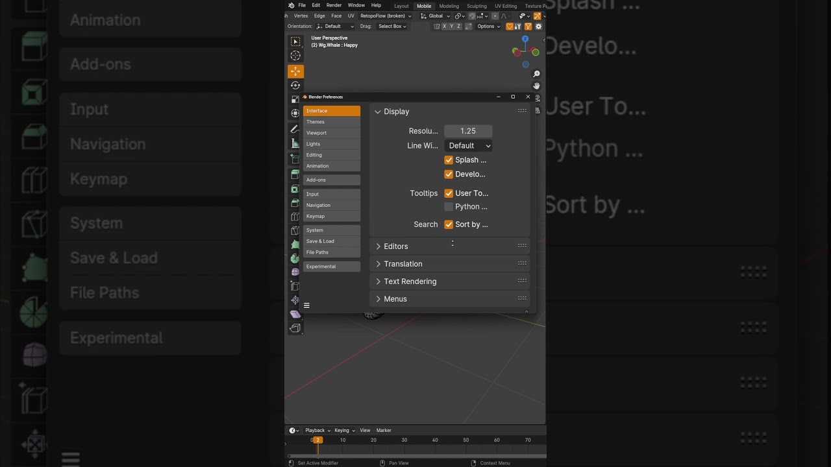Select the Annotate pencil tool

pos(294,128)
